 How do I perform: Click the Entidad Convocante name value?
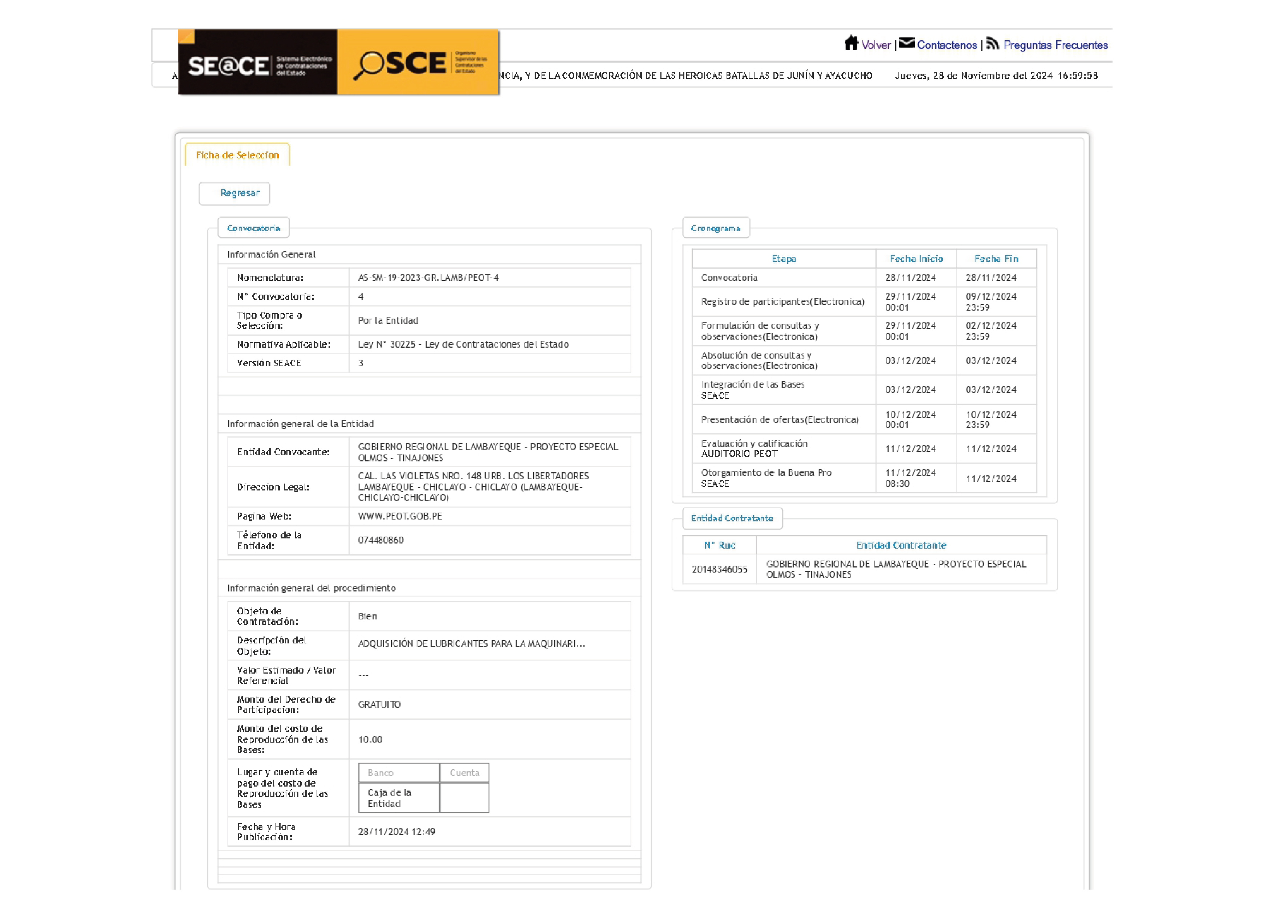(487, 452)
